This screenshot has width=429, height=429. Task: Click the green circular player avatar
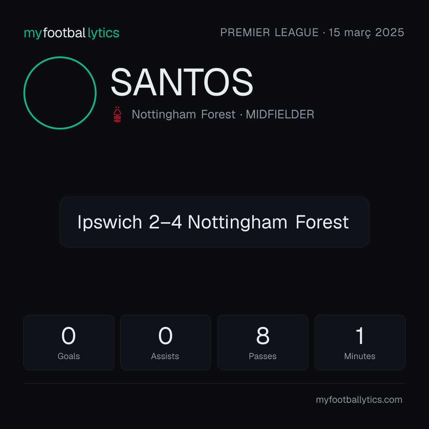[60, 93]
